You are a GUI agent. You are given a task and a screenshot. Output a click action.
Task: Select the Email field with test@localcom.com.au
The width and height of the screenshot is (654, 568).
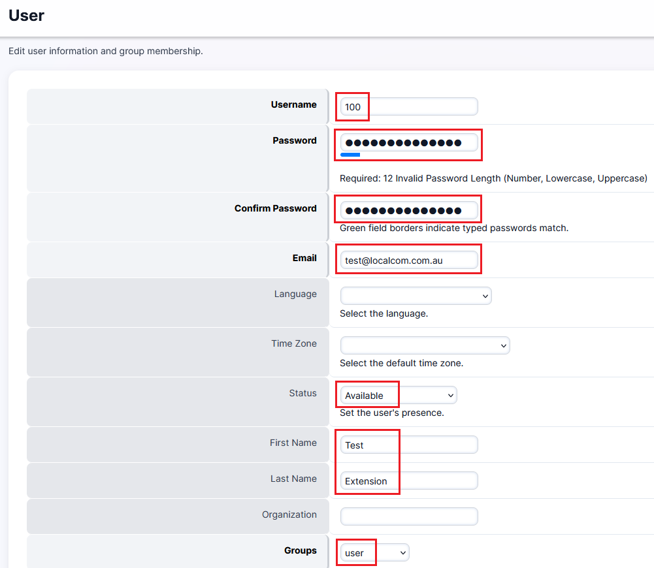point(409,260)
